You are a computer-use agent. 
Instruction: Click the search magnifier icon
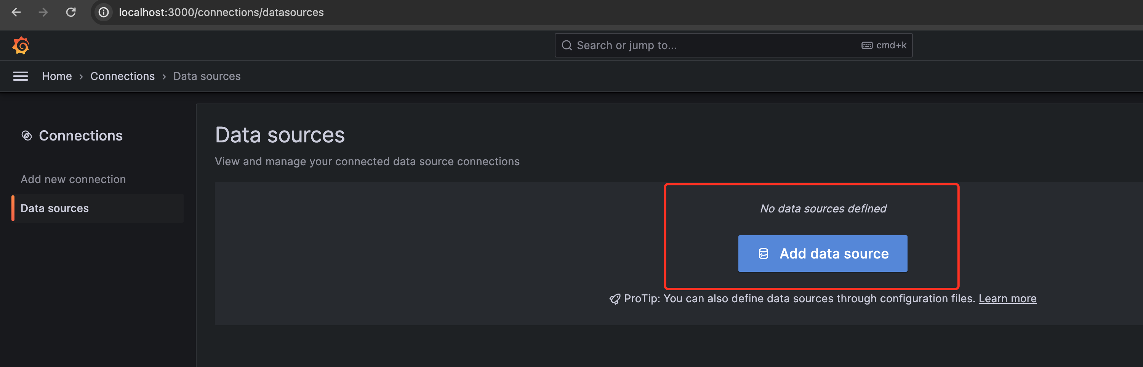click(x=567, y=45)
